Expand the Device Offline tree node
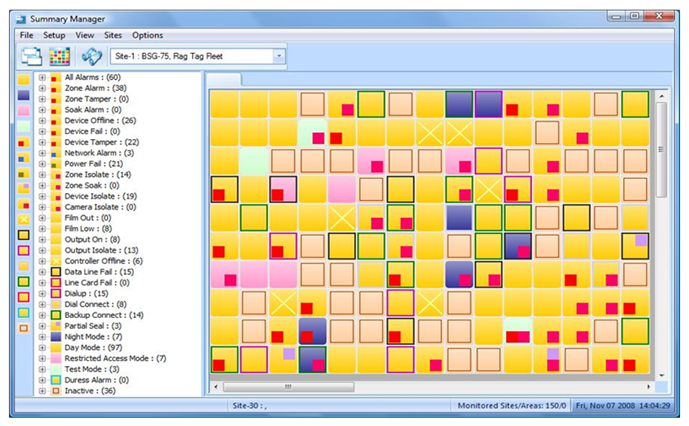 (x=42, y=120)
